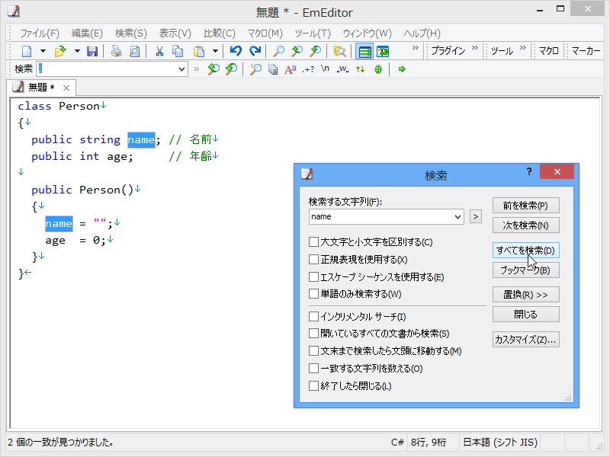
Task: Click the green right arrow icon
Action: point(402,69)
